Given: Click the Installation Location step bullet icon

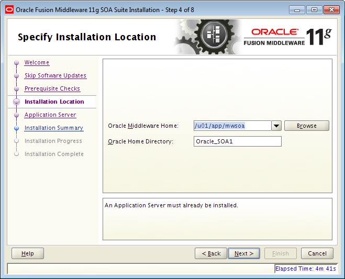Looking at the screenshot, I should pyautogui.click(x=17, y=102).
